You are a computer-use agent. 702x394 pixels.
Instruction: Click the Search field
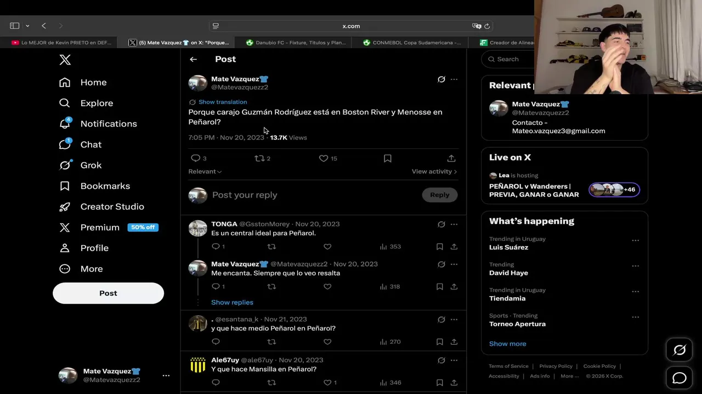pos(507,59)
